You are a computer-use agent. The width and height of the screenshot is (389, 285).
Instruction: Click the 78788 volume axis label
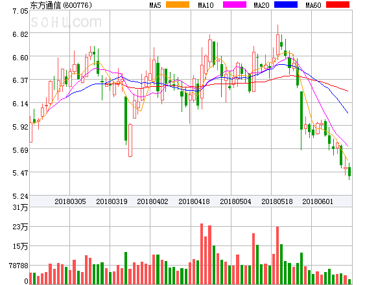coord(19,266)
